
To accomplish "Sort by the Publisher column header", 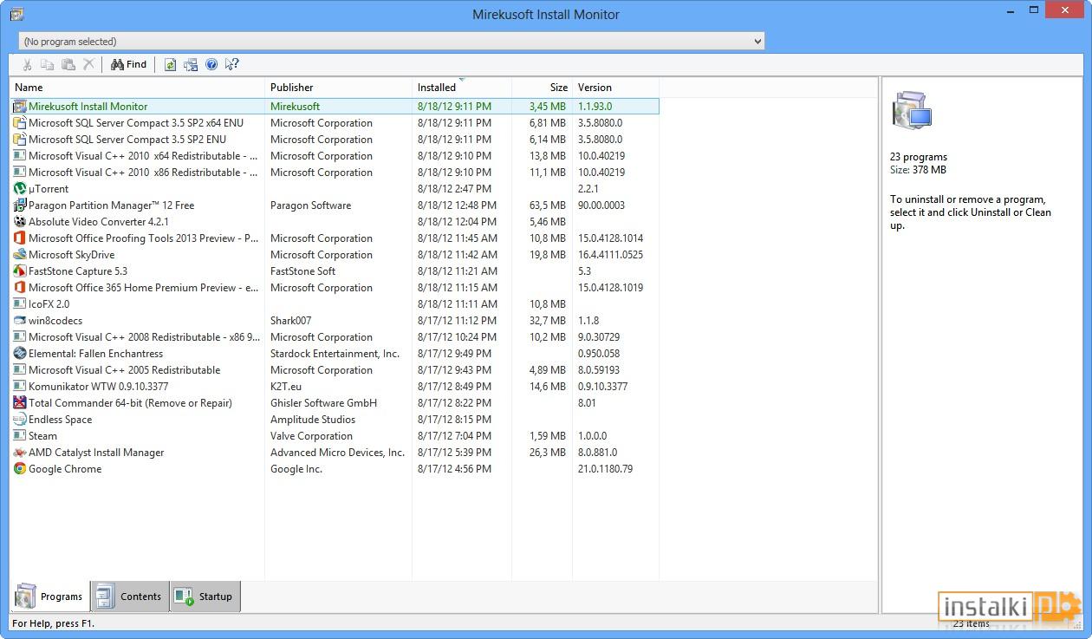I will click(338, 87).
